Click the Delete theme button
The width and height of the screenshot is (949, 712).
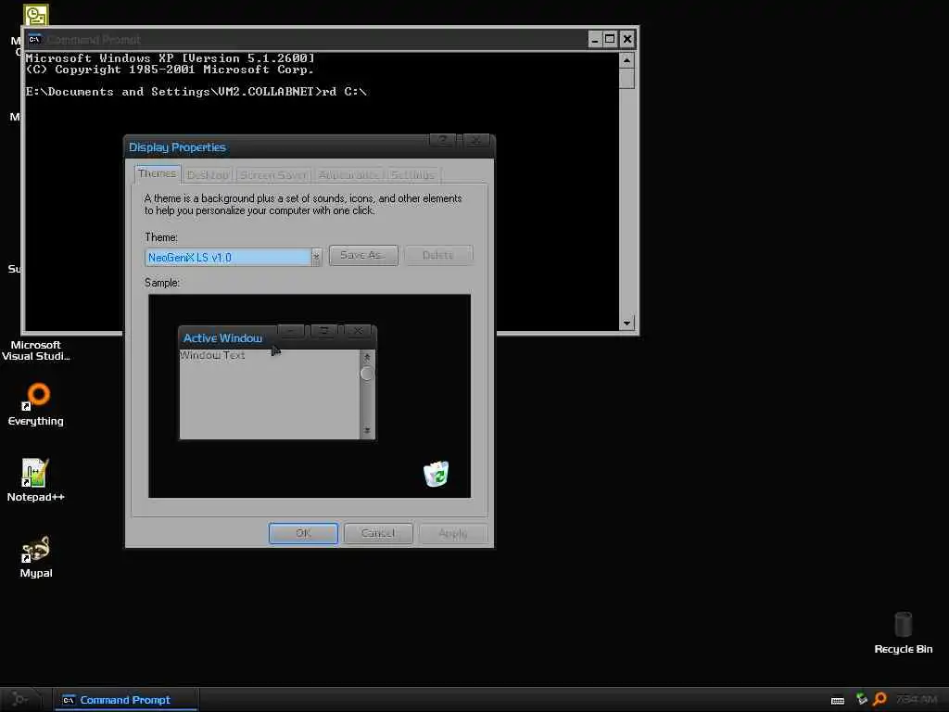coord(438,256)
